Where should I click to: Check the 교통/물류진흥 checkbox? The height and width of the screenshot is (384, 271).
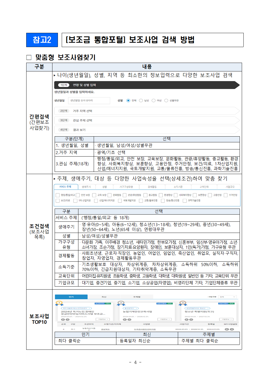point(141,201)
